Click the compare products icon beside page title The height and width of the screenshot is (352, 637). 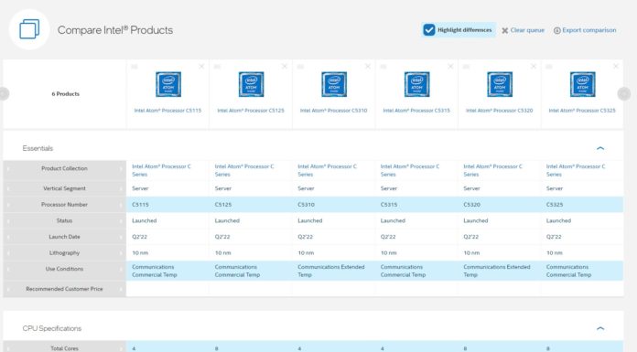point(29,29)
